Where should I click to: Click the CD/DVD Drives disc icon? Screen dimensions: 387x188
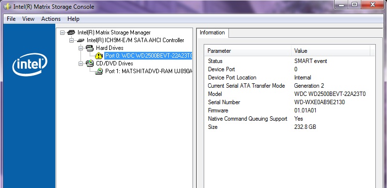tap(90, 63)
